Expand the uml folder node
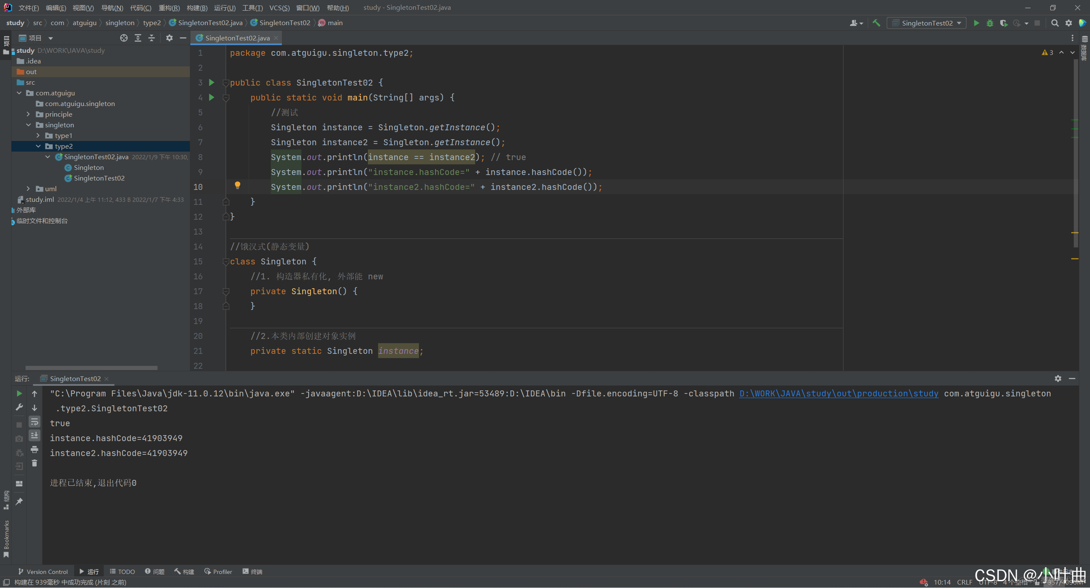Viewport: 1090px width, 588px height. 28,189
